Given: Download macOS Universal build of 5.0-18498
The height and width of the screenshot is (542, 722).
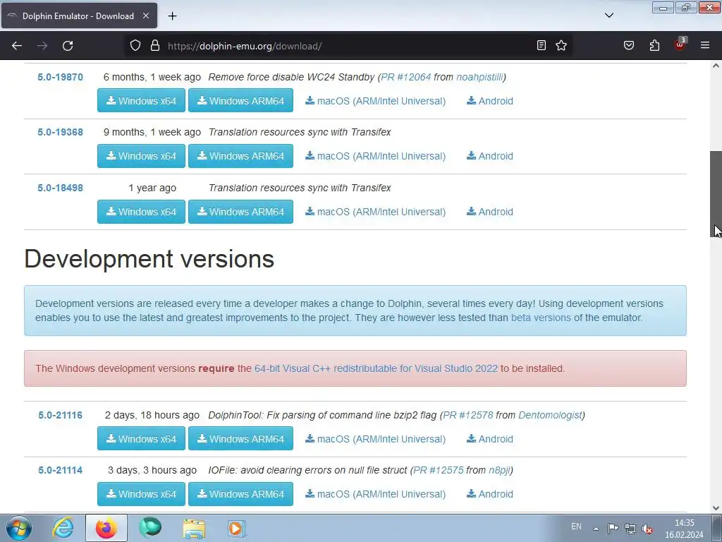Looking at the screenshot, I should point(375,212).
